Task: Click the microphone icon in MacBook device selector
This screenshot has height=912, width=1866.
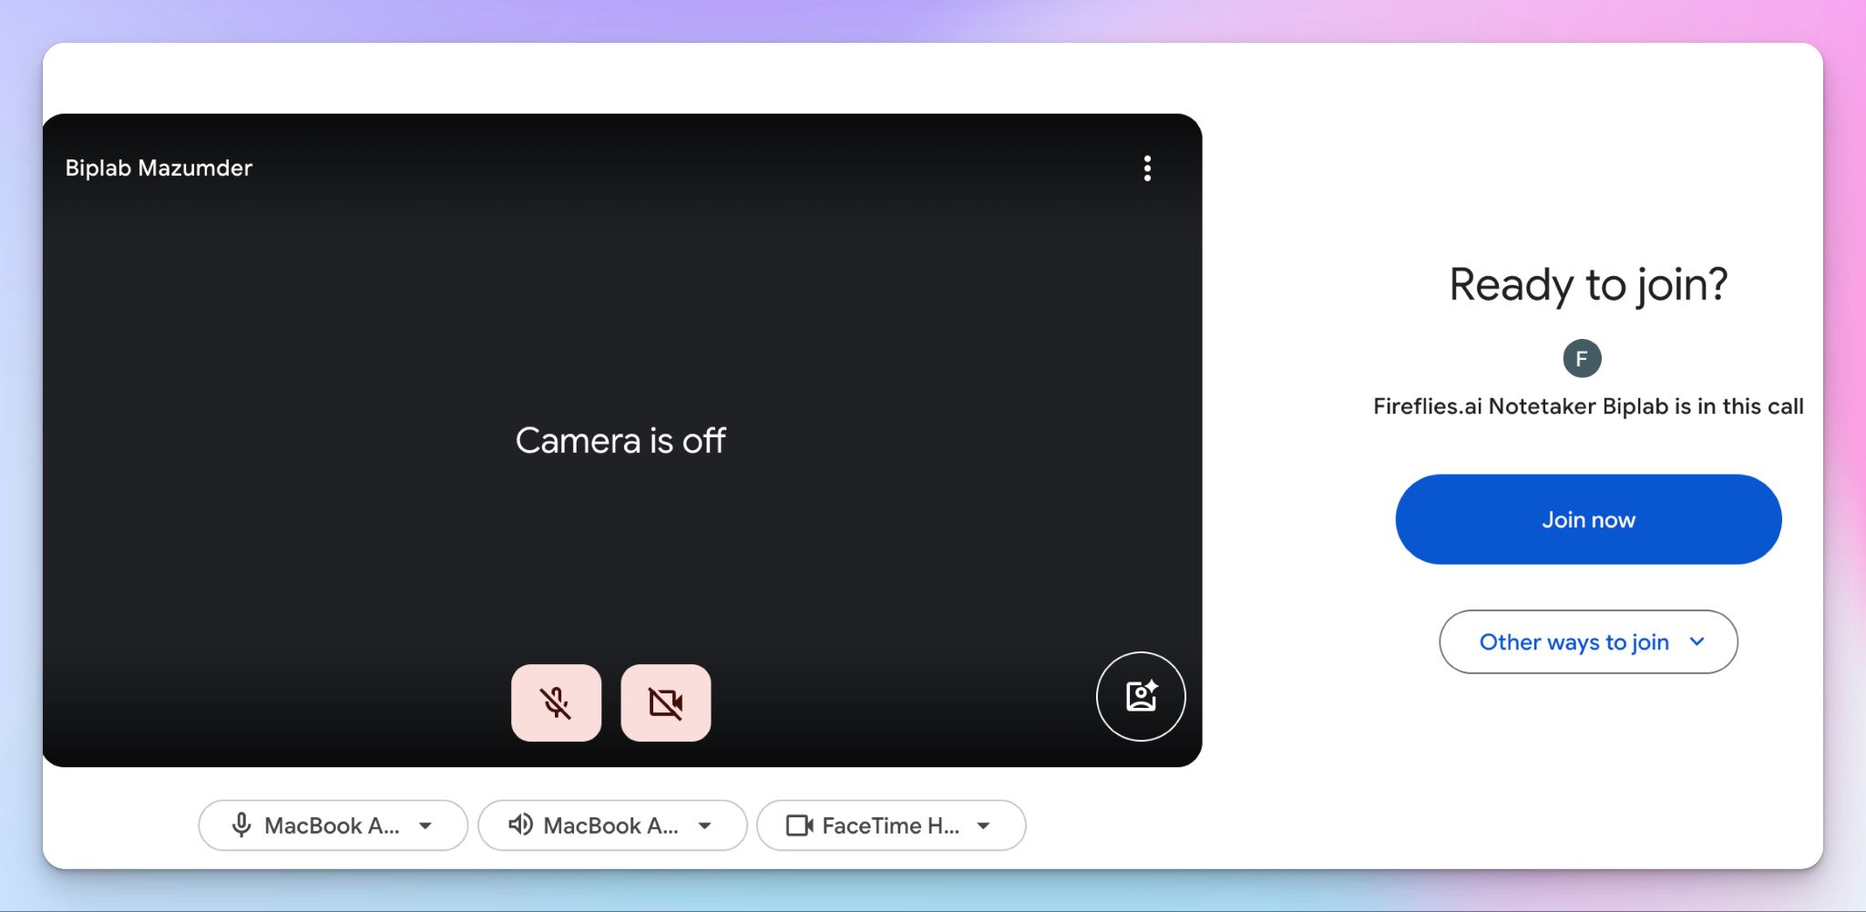Action: [x=241, y=825]
